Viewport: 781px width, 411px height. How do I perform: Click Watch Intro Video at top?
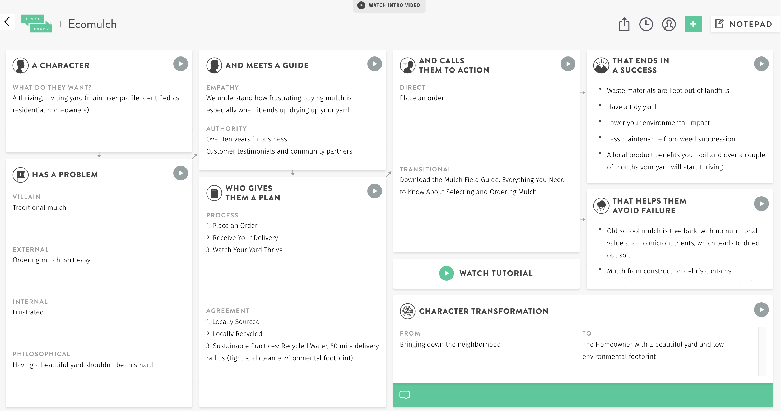coord(389,5)
